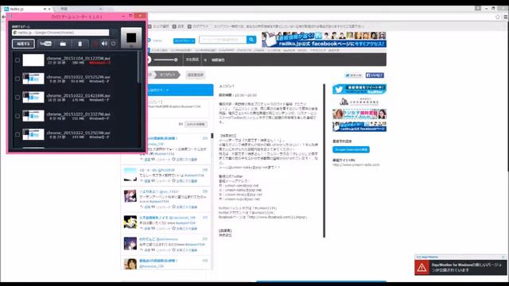Open thumbnail of chrome_20151022_015252 recording
This screenshot has height=286, width=509.
tap(33, 79)
